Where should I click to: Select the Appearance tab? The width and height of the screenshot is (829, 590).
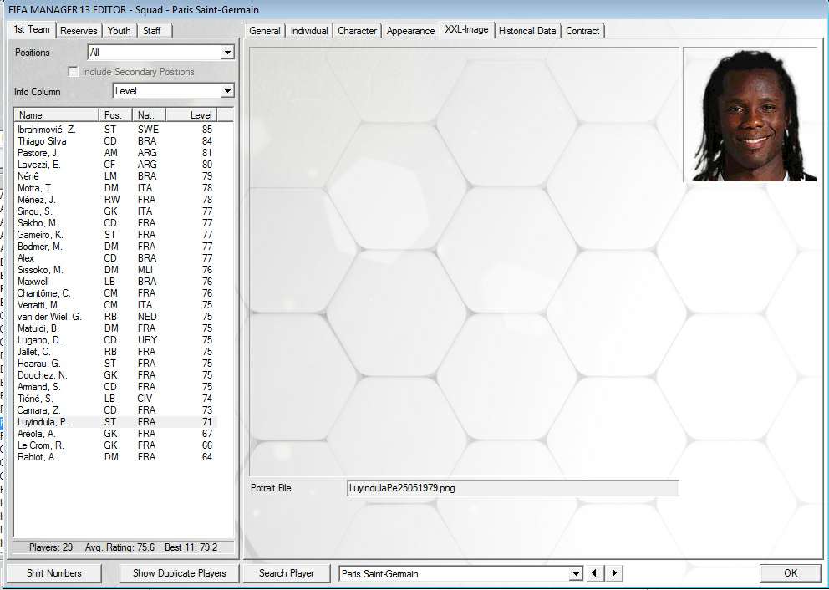tap(410, 31)
